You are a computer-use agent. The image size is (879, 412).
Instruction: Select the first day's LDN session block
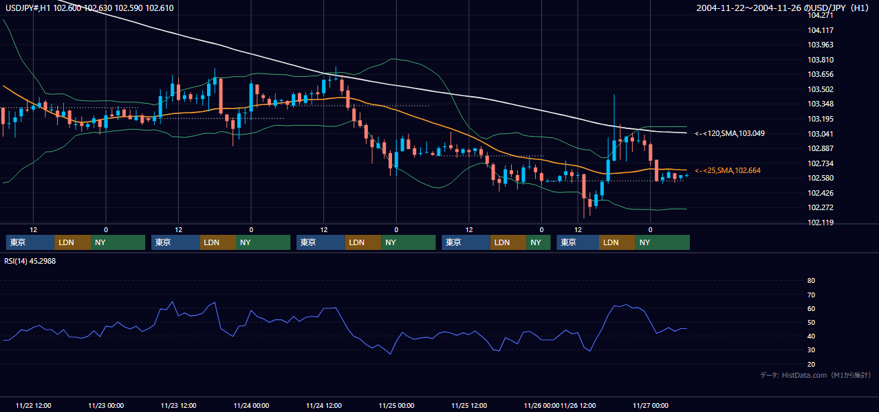tap(72, 242)
